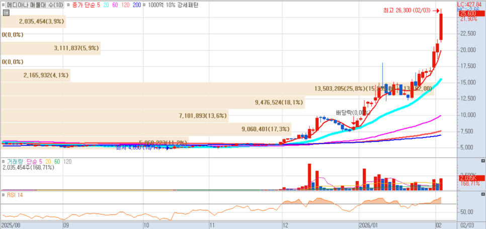
Task: Select the 거래량 volume indicator label
Action: [x=16, y=162]
